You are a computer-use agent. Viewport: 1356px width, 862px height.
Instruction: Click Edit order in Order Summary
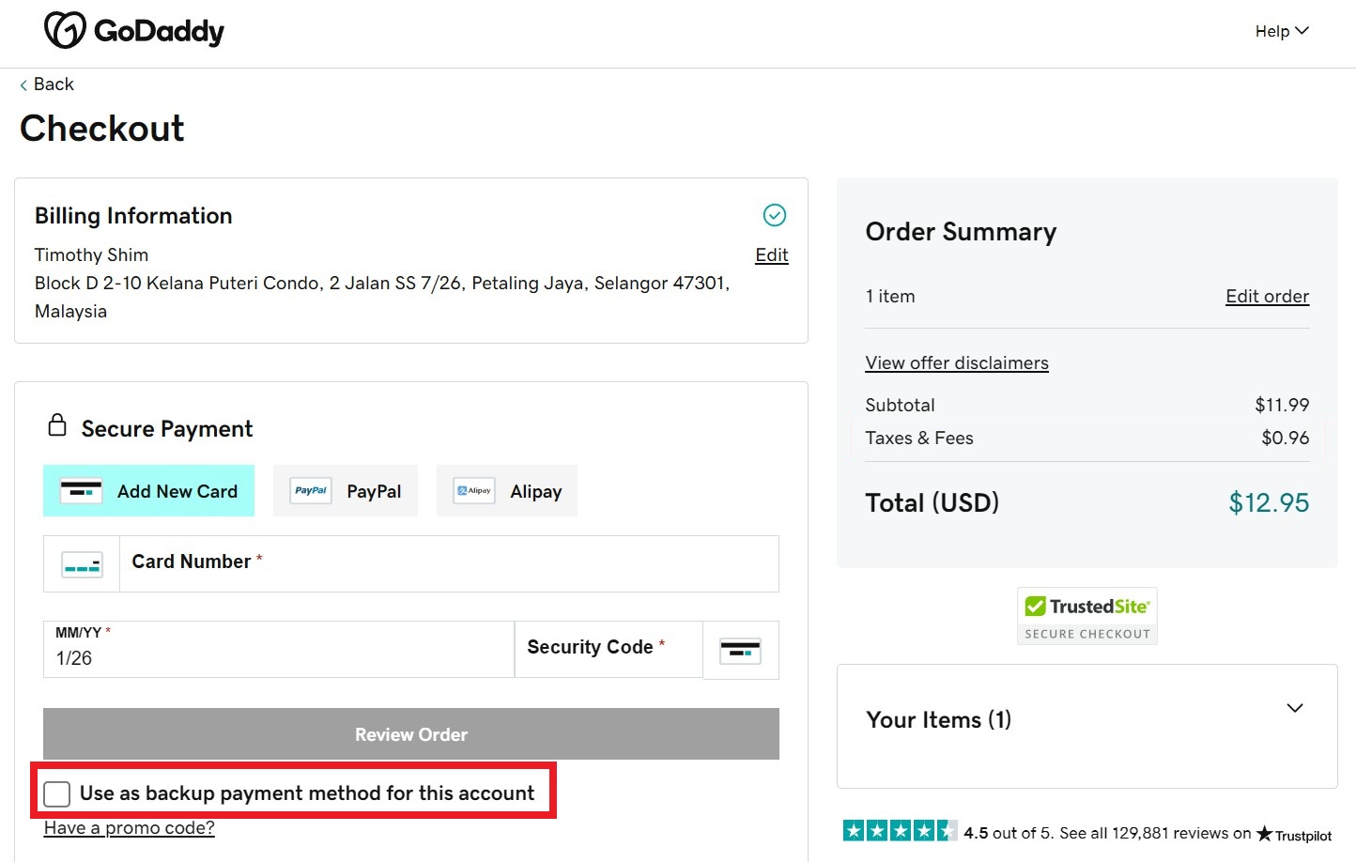point(1267,296)
